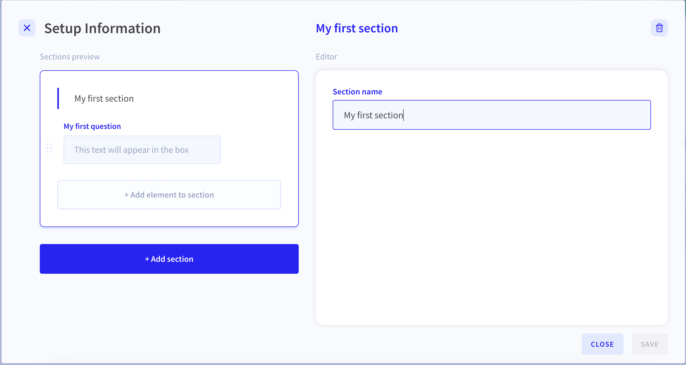
Task: Click the Setup Information title
Action: click(102, 28)
